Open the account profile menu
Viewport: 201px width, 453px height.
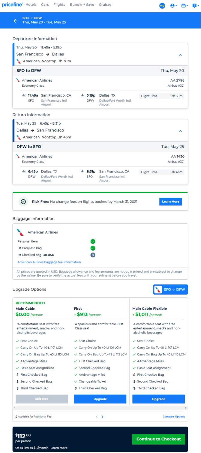tap(174, 6)
